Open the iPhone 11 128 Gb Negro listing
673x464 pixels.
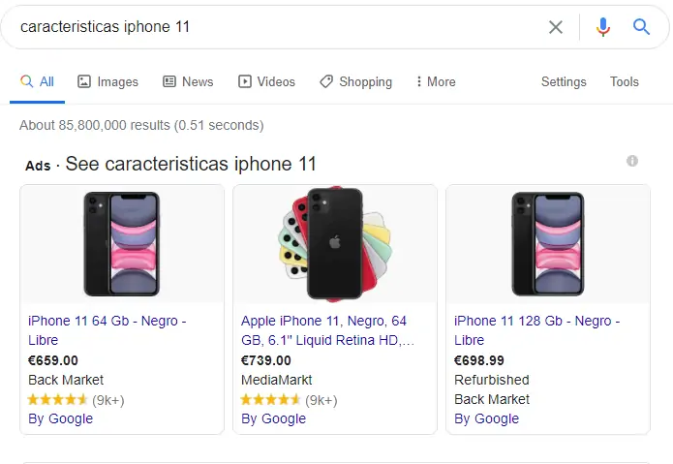[536, 330]
